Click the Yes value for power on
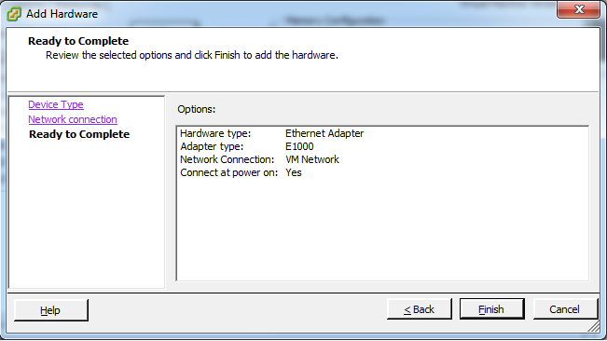The height and width of the screenshot is (341, 607). click(294, 172)
